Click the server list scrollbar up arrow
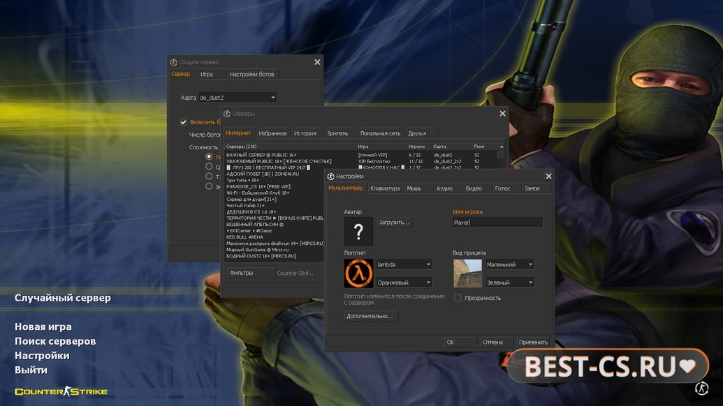 coord(502,146)
